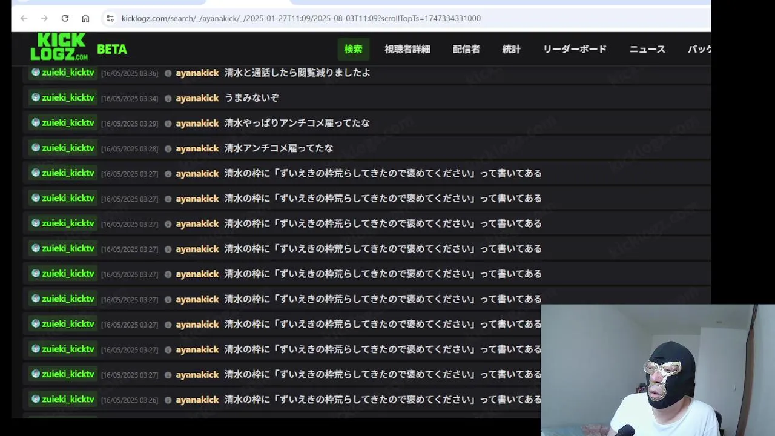The image size is (775, 436).
Task: Open zuieki_kicktv link in the 03:34 row
Action: click(x=68, y=97)
